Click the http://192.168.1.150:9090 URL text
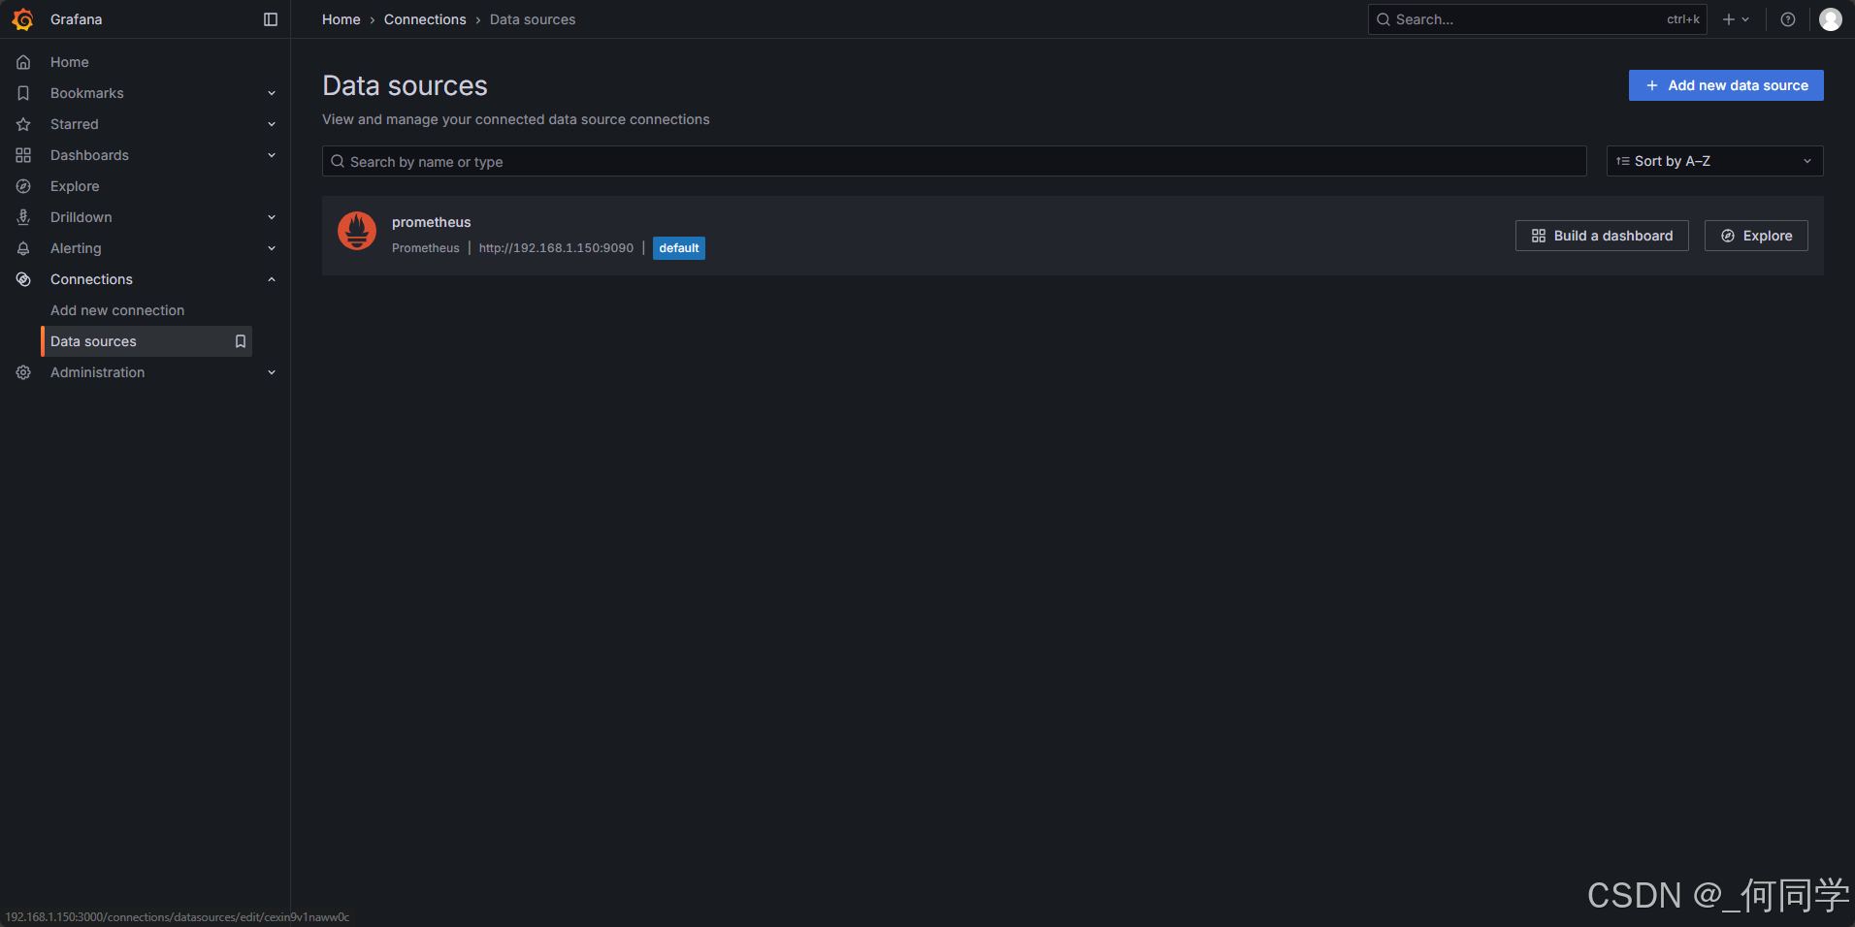 (556, 248)
